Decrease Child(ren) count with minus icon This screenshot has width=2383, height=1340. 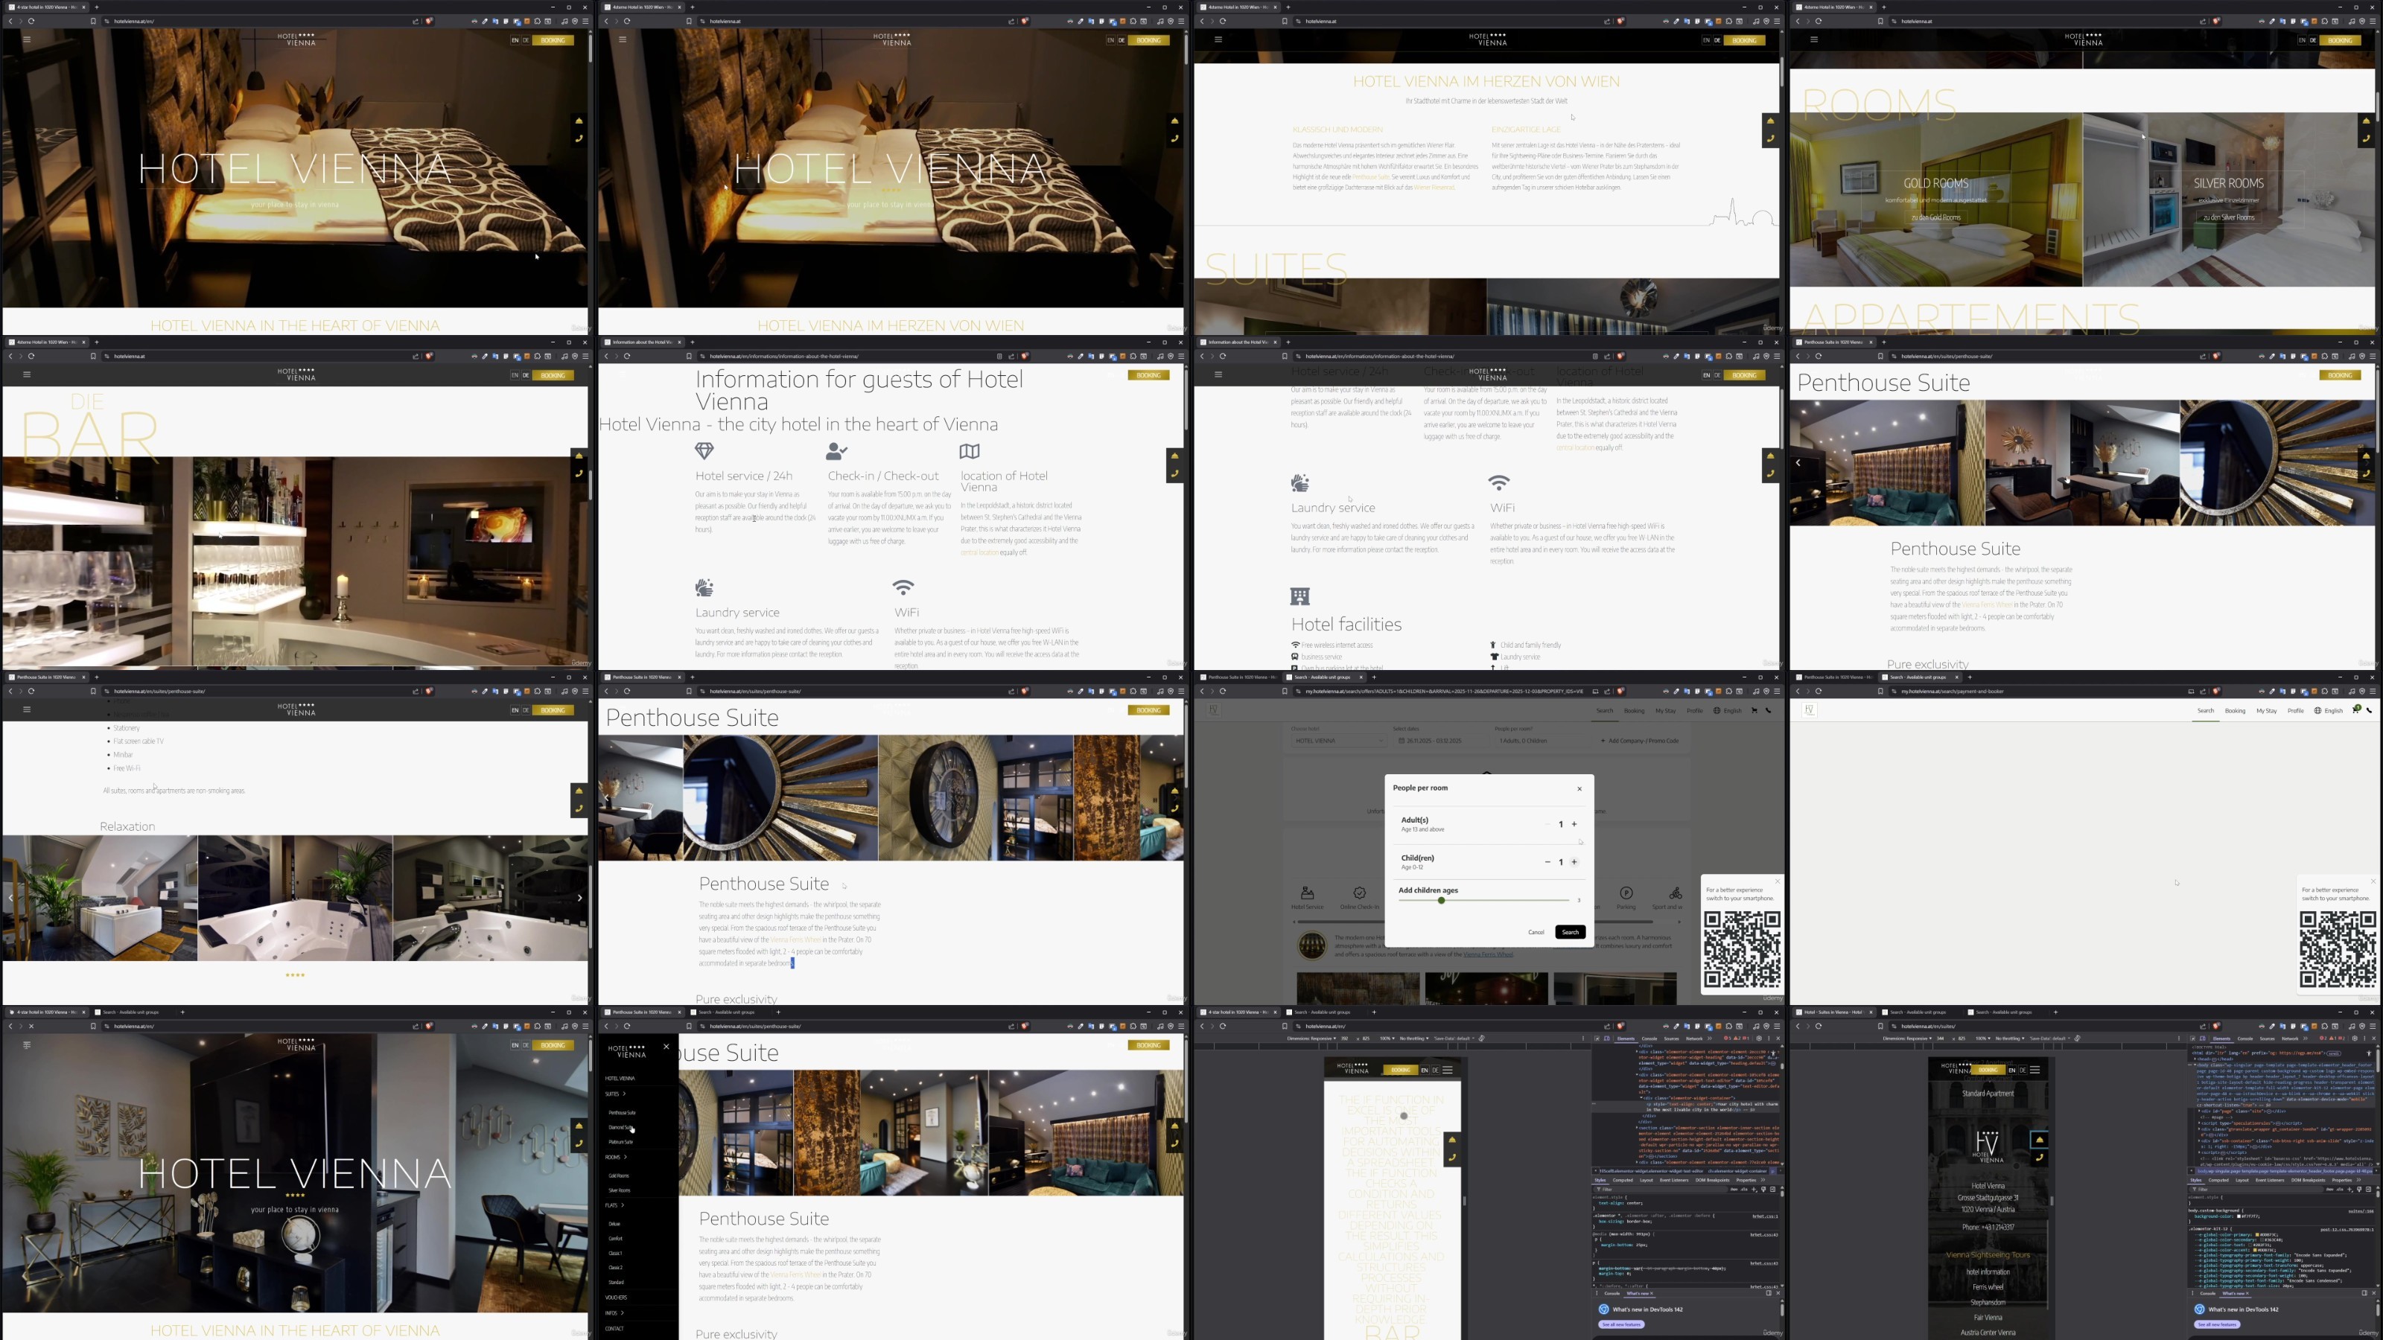tap(1547, 862)
